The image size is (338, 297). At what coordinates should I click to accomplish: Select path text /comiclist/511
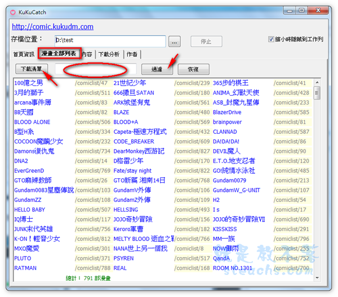(92, 93)
